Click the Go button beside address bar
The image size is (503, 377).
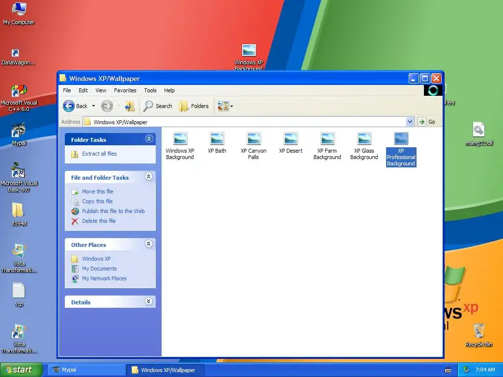pyautogui.click(x=428, y=122)
